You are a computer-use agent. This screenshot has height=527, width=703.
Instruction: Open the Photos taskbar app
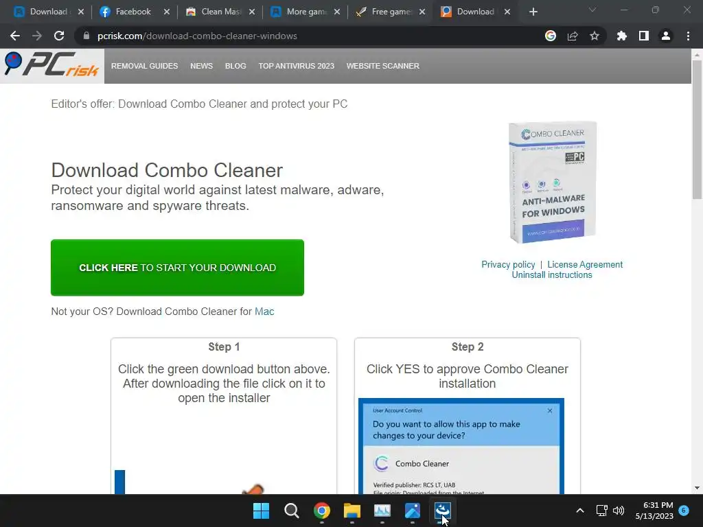413,511
